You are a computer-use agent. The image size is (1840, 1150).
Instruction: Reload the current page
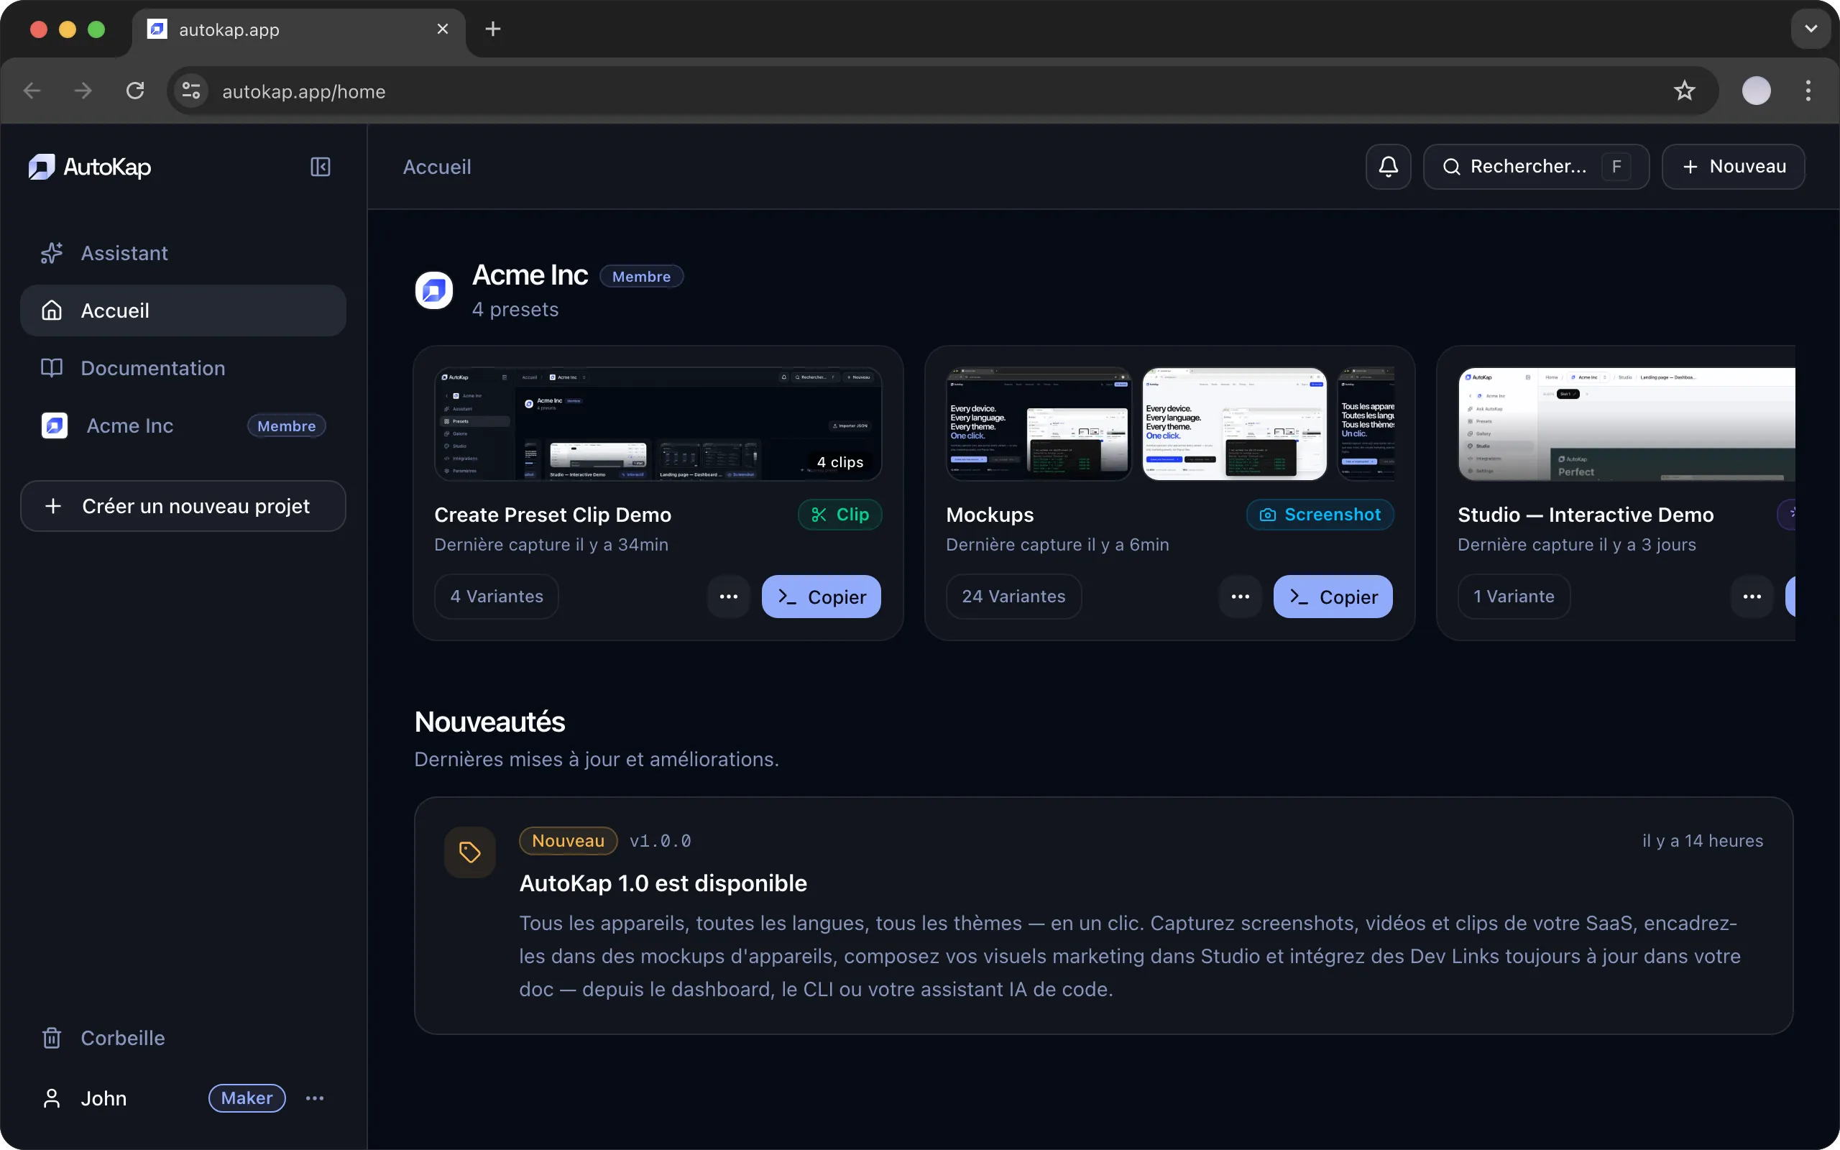tap(134, 91)
